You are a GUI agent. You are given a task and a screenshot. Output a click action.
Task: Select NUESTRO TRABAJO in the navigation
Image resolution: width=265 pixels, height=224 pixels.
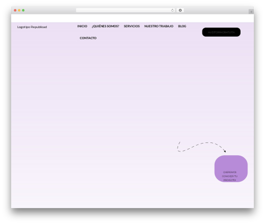pos(158,26)
